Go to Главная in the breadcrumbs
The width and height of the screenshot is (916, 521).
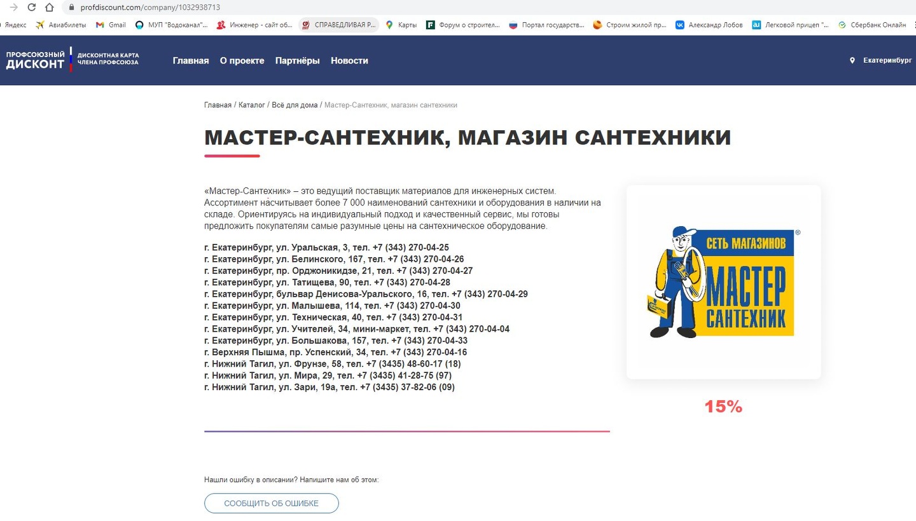click(218, 105)
